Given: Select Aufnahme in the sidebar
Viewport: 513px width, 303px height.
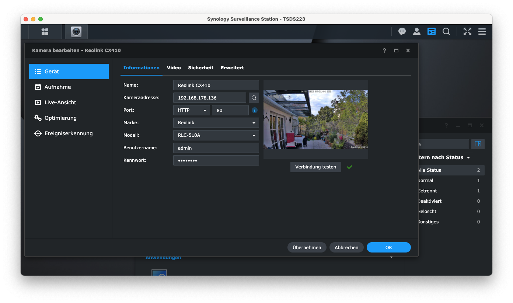Looking at the screenshot, I should [58, 87].
